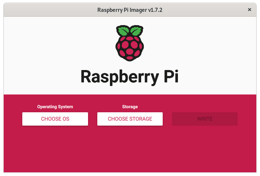The image size is (260, 176).
Task: Click the large 'Raspberry Pi' wordmark
Action: point(130,77)
